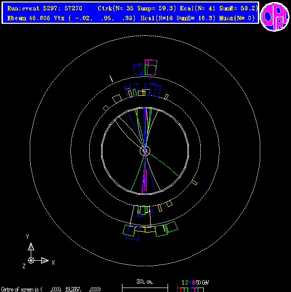
Task: Click the yellow 1 GeV legend swatch
Action: click(182, 290)
